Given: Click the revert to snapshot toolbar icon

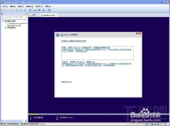Looking at the screenshot, I should tap(21, 10).
